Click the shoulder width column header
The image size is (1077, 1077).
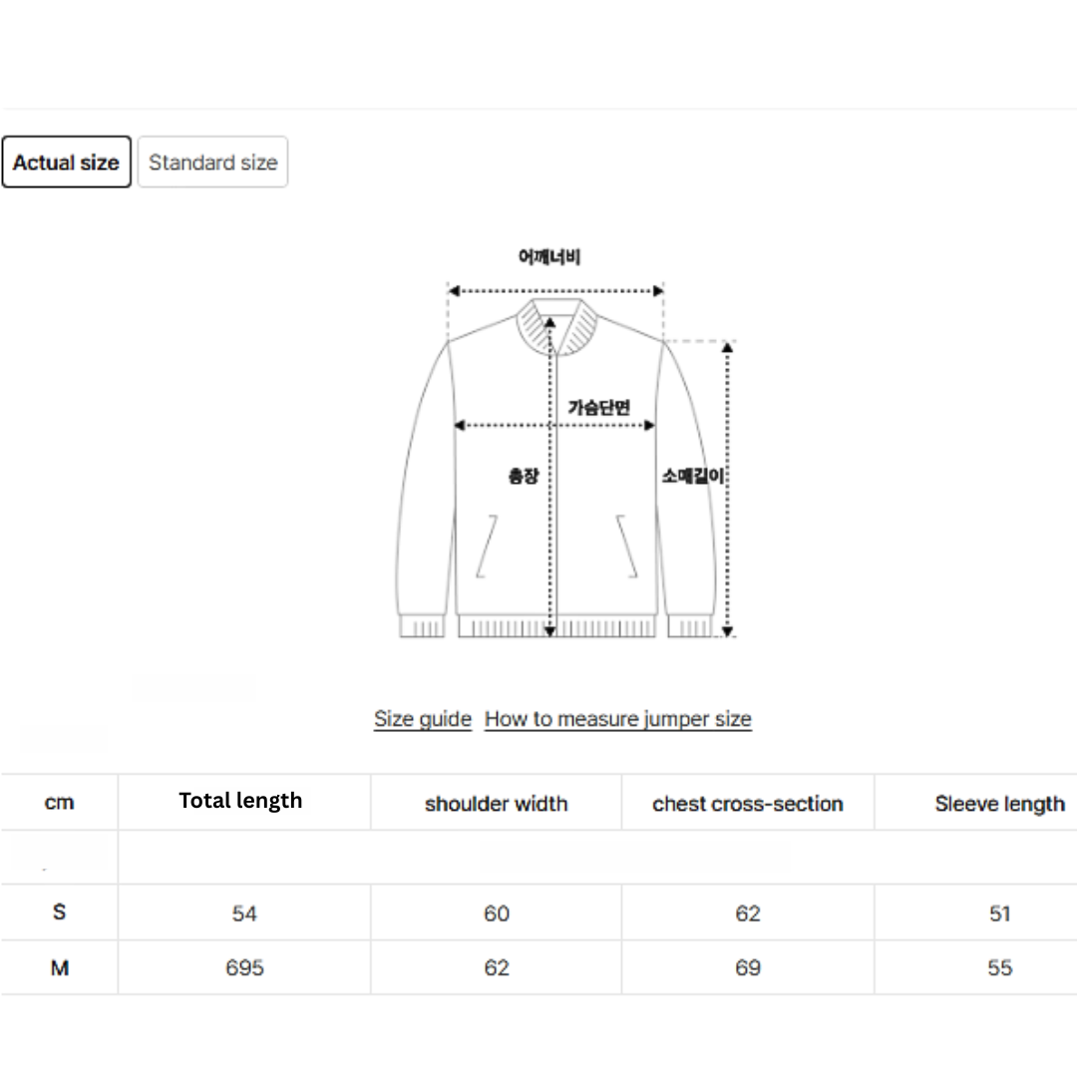[496, 804]
